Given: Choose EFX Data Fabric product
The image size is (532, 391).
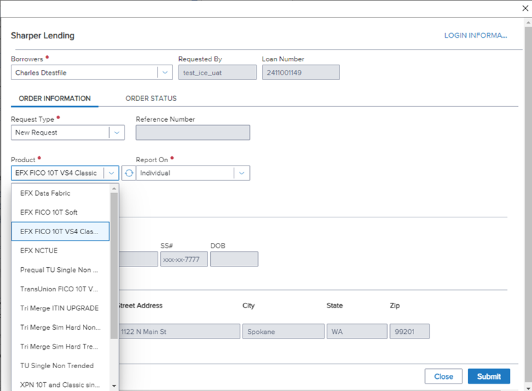Looking at the screenshot, I should point(61,193).
